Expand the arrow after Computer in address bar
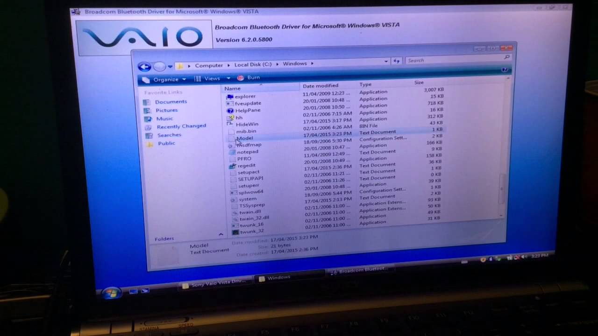Screen dimensions: 598x336 [229, 65]
